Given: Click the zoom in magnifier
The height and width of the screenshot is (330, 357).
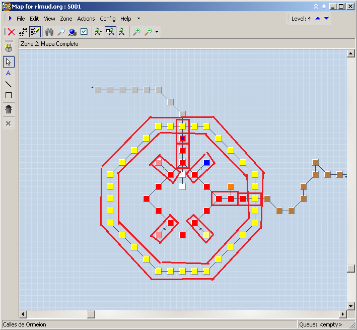Looking at the screenshot, I should [x=136, y=32].
